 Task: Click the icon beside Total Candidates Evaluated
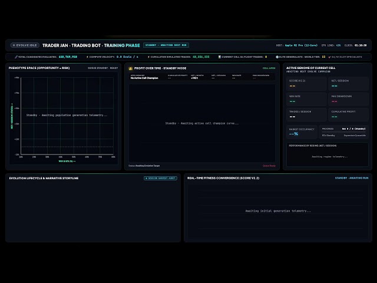pyautogui.click(x=16, y=57)
